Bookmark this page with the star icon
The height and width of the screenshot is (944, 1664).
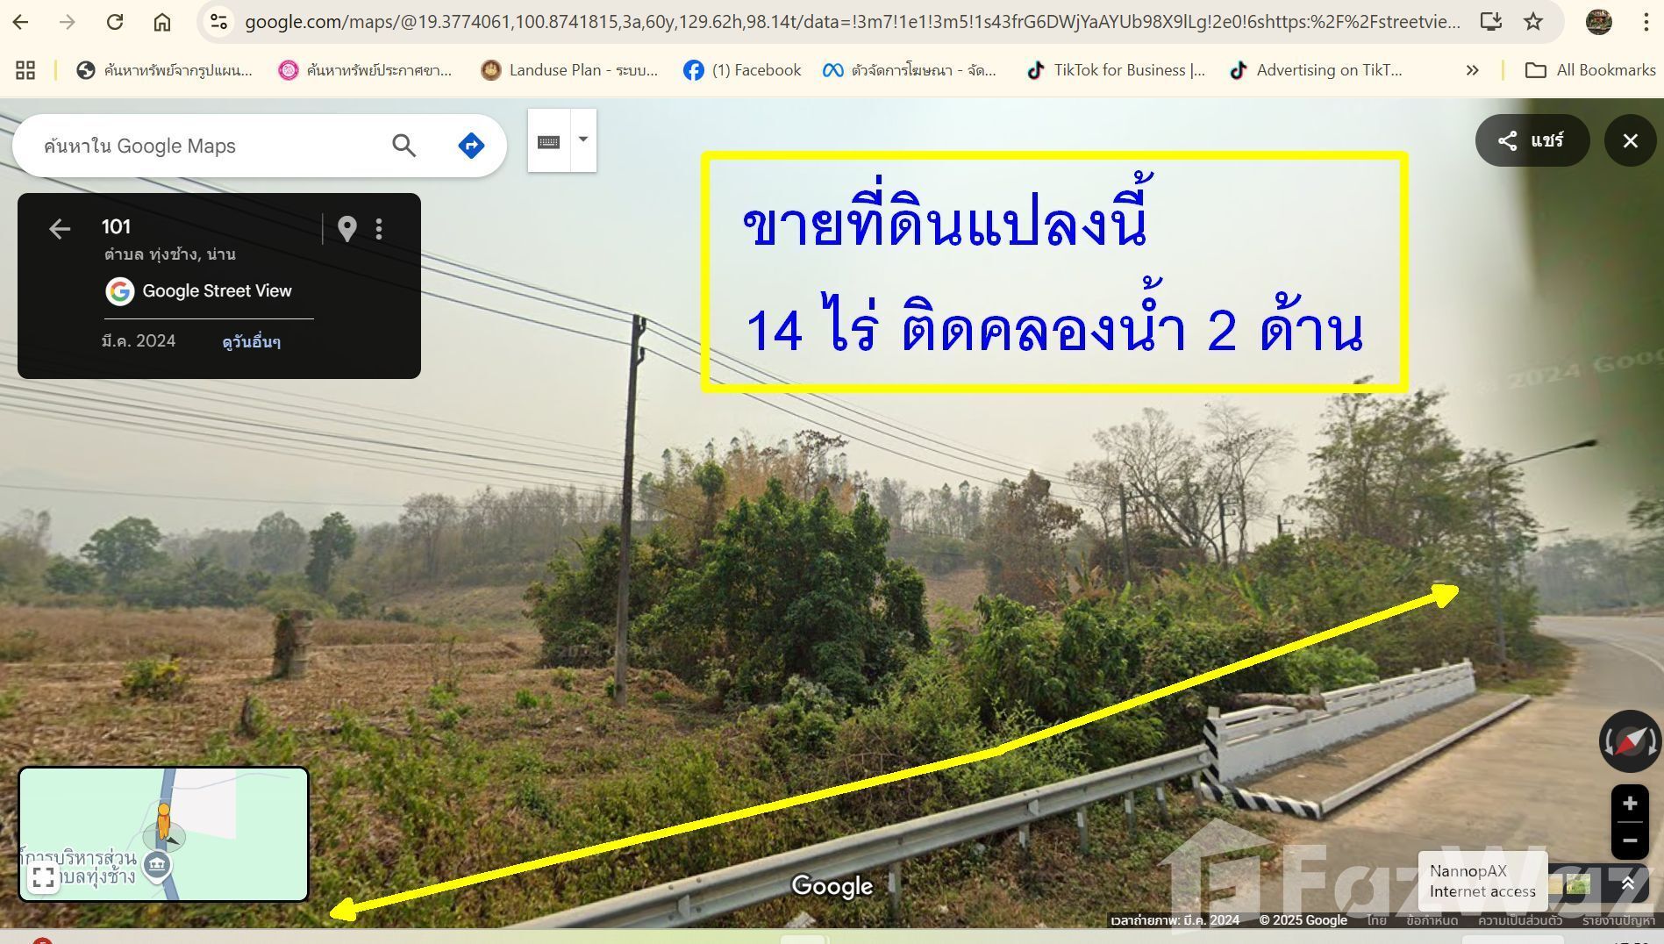(x=1532, y=22)
